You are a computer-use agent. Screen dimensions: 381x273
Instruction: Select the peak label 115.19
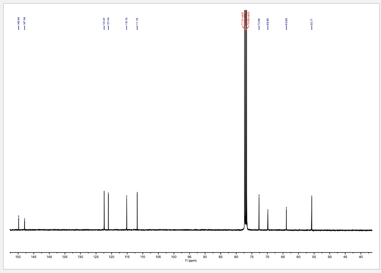[127, 22]
